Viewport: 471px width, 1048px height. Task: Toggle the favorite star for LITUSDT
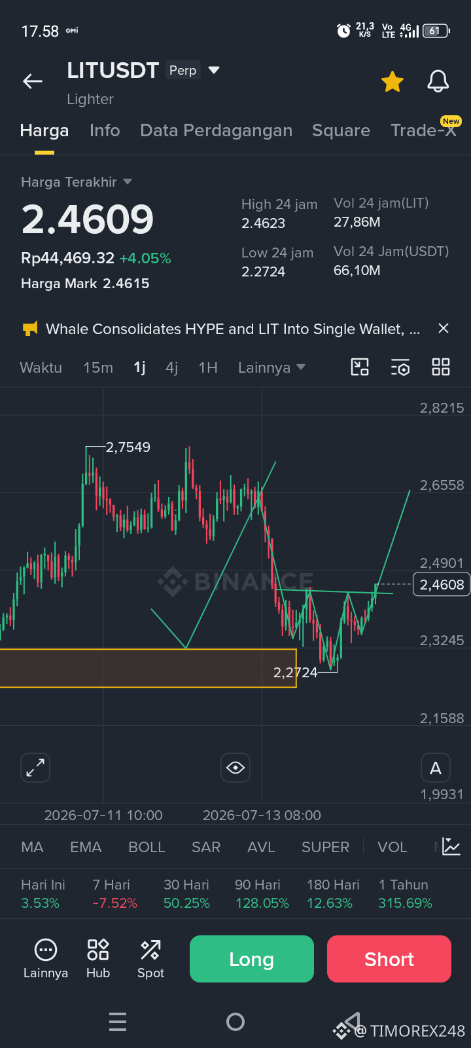(x=392, y=82)
